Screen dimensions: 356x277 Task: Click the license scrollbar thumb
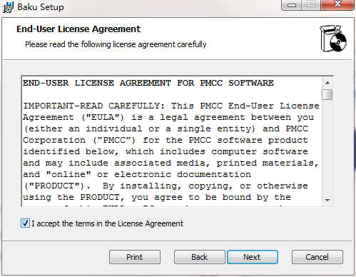(x=327, y=94)
